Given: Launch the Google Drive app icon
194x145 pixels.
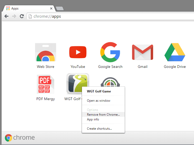Looking at the screenshot, I should click(x=175, y=52).
